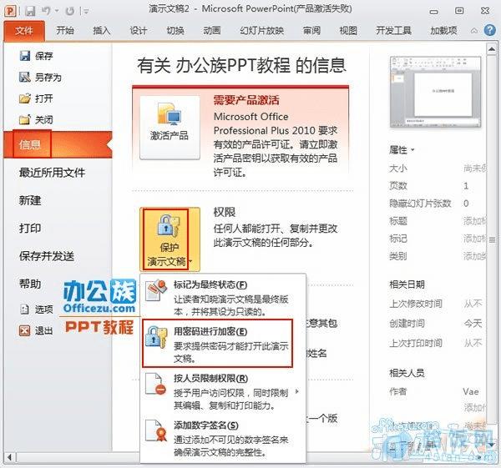
Task: Choose 添加数字签名(S) menu entry
Action: pos(223,438)
